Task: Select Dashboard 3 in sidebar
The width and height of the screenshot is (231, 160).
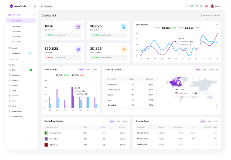Action: pyautogui.click(x=17, y=32)
